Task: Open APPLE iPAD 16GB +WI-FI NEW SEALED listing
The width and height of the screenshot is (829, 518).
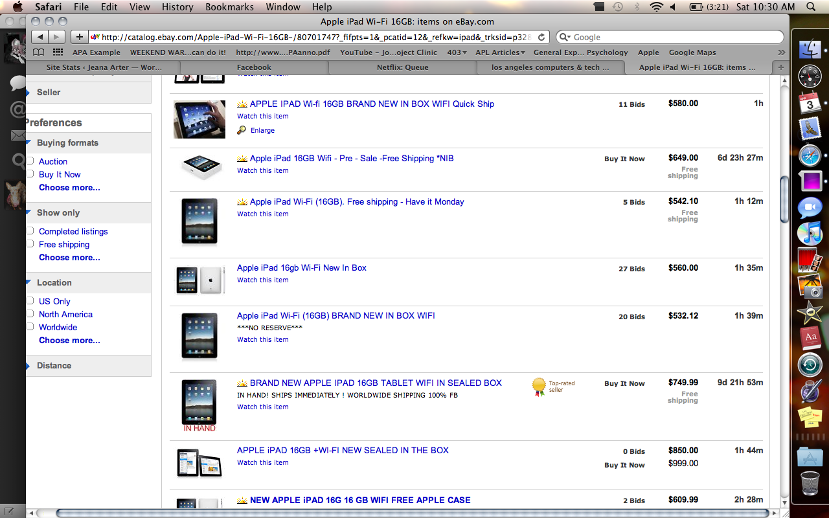Action: click(343, 450)
